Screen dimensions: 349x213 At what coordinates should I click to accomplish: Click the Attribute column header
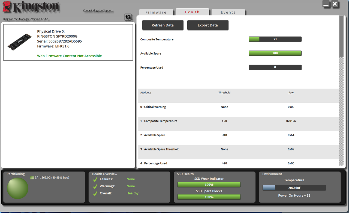[x=146, y=92]
